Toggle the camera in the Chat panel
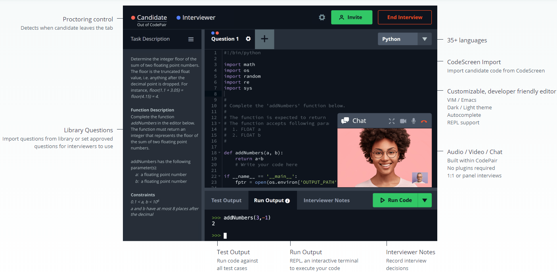 tap(403, 121)
